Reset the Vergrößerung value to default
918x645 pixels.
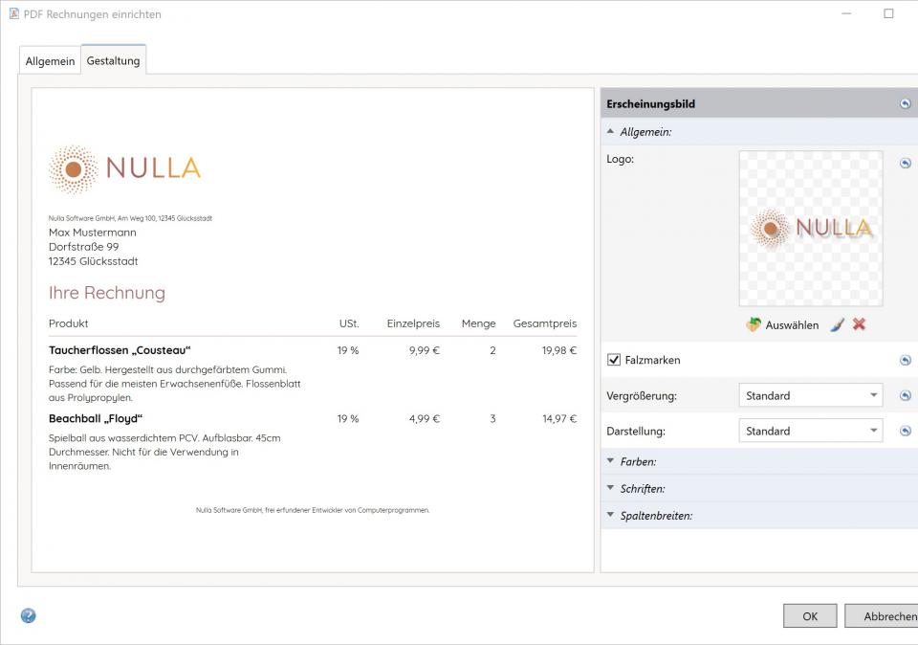pyautogui.click(x=905, y=396)
